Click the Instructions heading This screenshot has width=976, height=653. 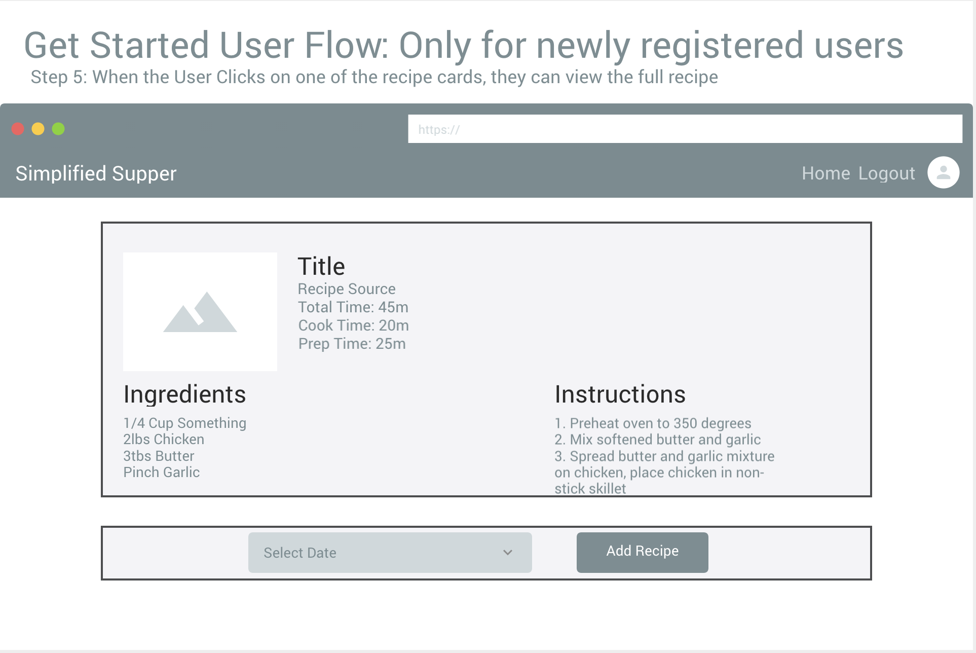click(x=620, y=394)
